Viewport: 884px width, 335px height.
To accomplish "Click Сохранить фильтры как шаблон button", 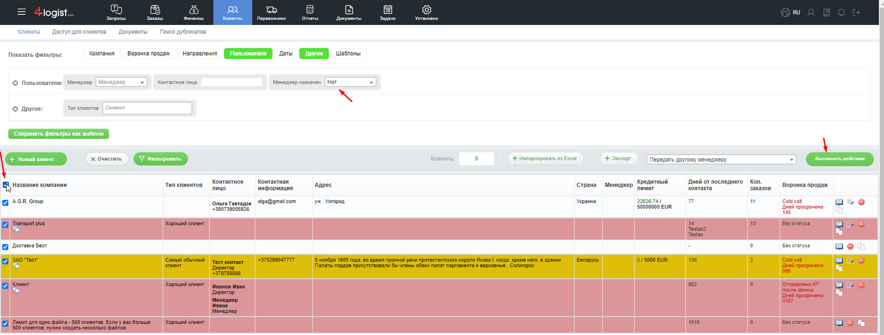I will (59, 134).
